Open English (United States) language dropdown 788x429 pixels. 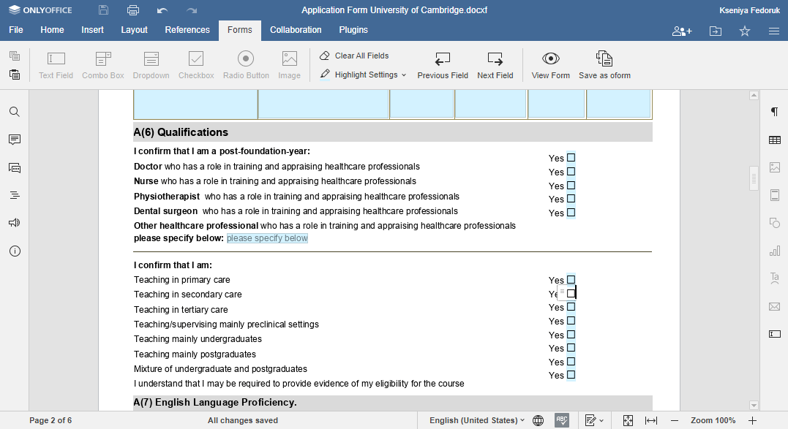click(476, 420)
